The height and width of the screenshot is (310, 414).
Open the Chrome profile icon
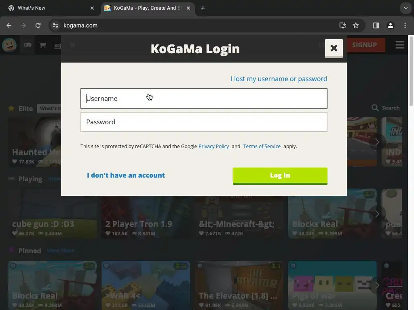click(391, 25)
